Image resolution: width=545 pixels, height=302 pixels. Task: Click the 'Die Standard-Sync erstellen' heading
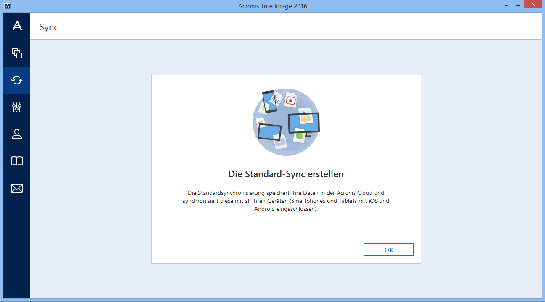[x=286, y=174]
